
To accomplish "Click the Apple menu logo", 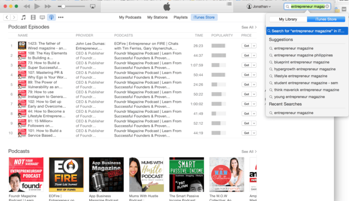I will (167, 6).
